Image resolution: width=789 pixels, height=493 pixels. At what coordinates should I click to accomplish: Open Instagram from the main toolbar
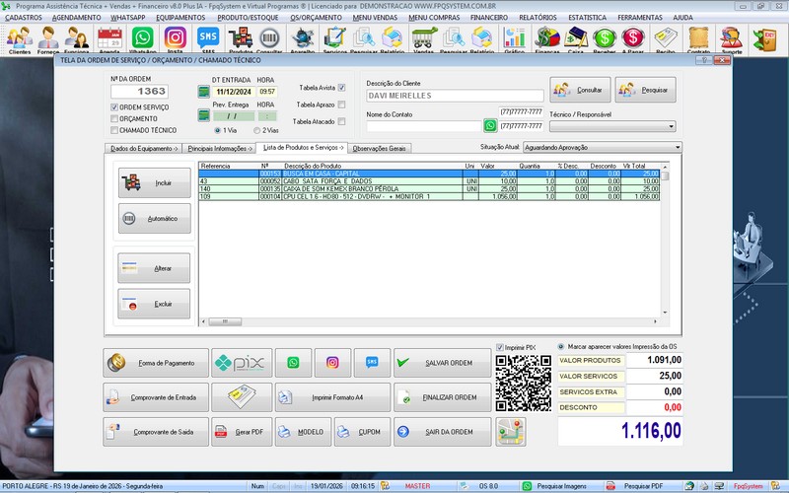[176, 39]
